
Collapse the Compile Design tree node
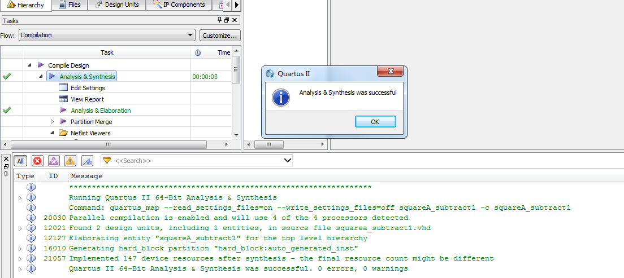(30, 65)
